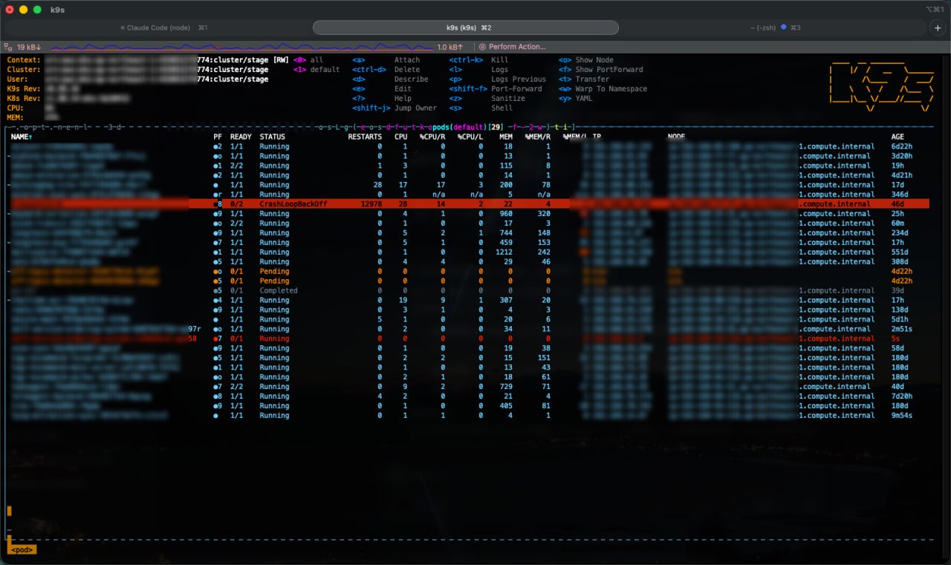Select the k9s (k9s) tab
This screenshot has width=951, height=565.
pyautogui.click(x=465, y=27)
